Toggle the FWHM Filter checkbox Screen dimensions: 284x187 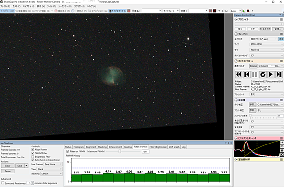click(33, 153)
